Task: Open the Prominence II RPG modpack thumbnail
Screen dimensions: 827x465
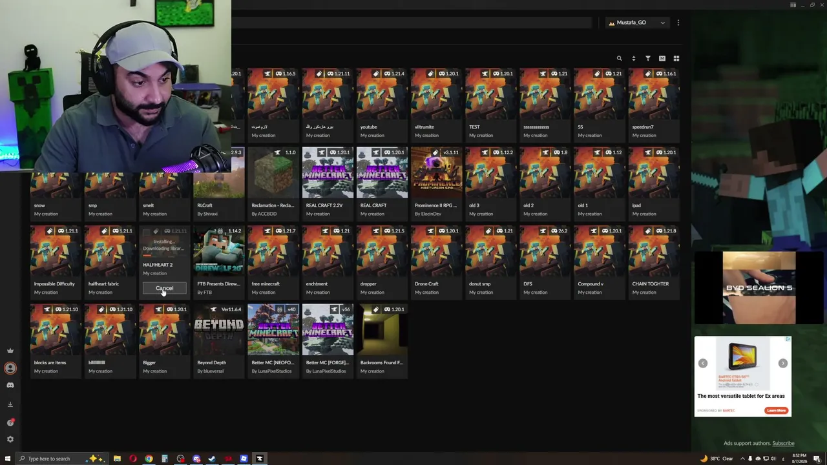Action: [x=436, y=173]
